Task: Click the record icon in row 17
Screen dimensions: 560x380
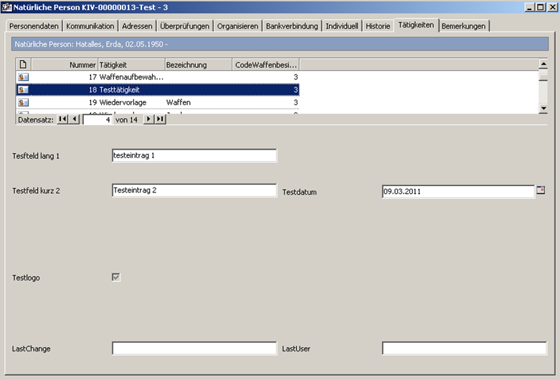Action: [x=23, y=77]
